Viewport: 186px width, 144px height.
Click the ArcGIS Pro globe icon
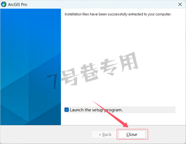[4, 4]
